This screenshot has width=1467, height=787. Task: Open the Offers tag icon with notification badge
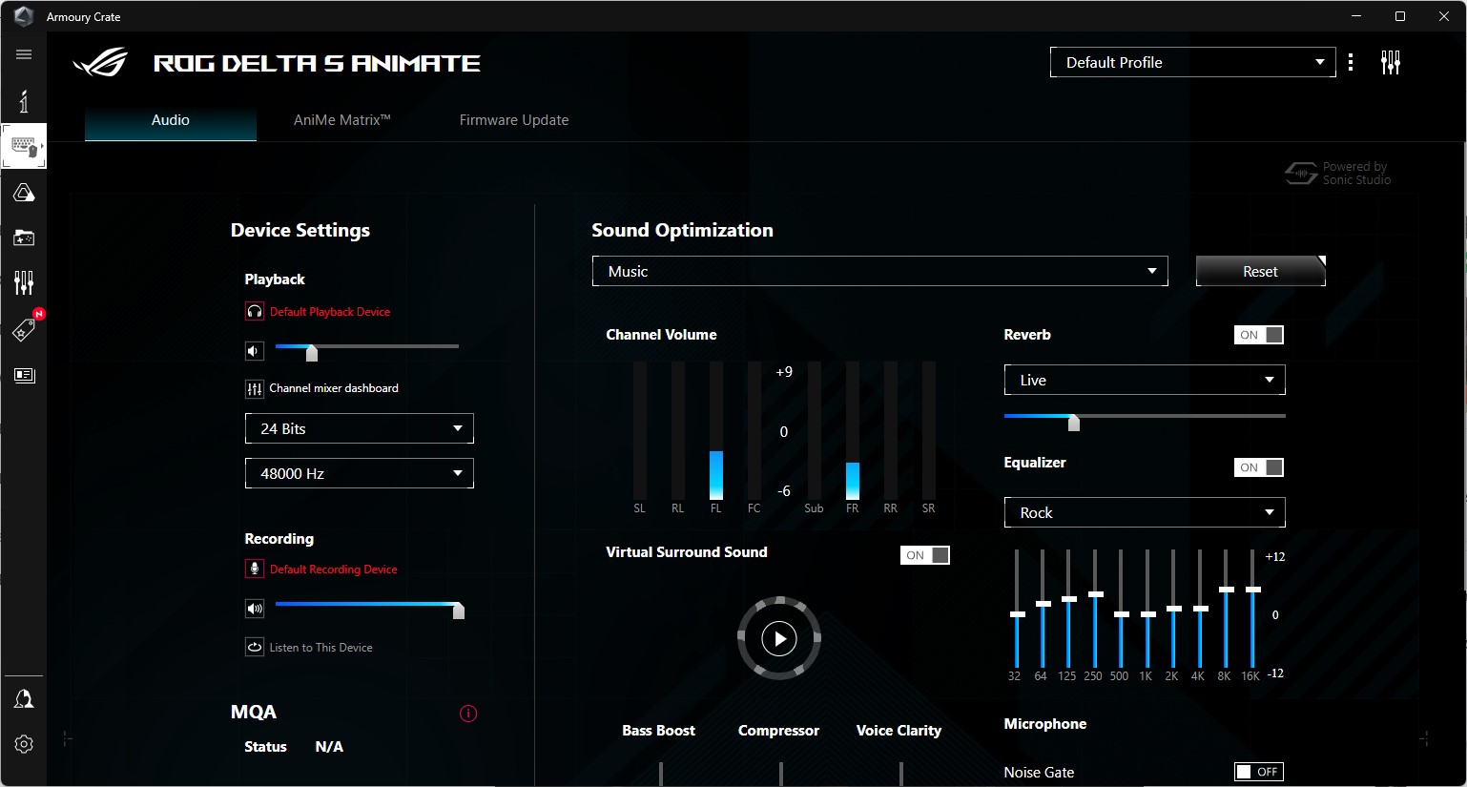[x=23, y=329]
